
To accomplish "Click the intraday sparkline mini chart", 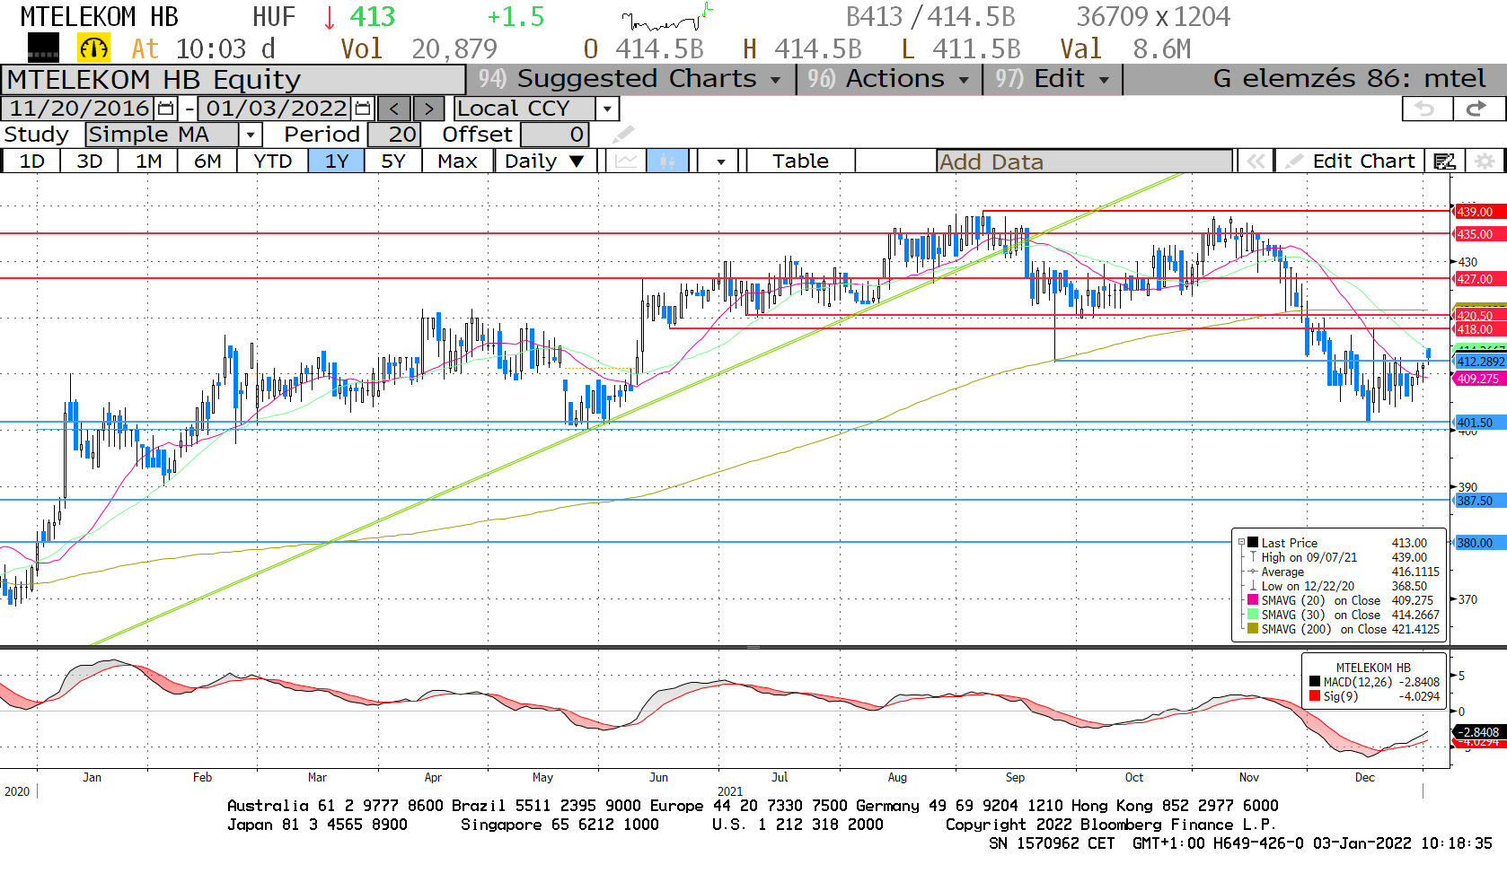I will point(666,18).
